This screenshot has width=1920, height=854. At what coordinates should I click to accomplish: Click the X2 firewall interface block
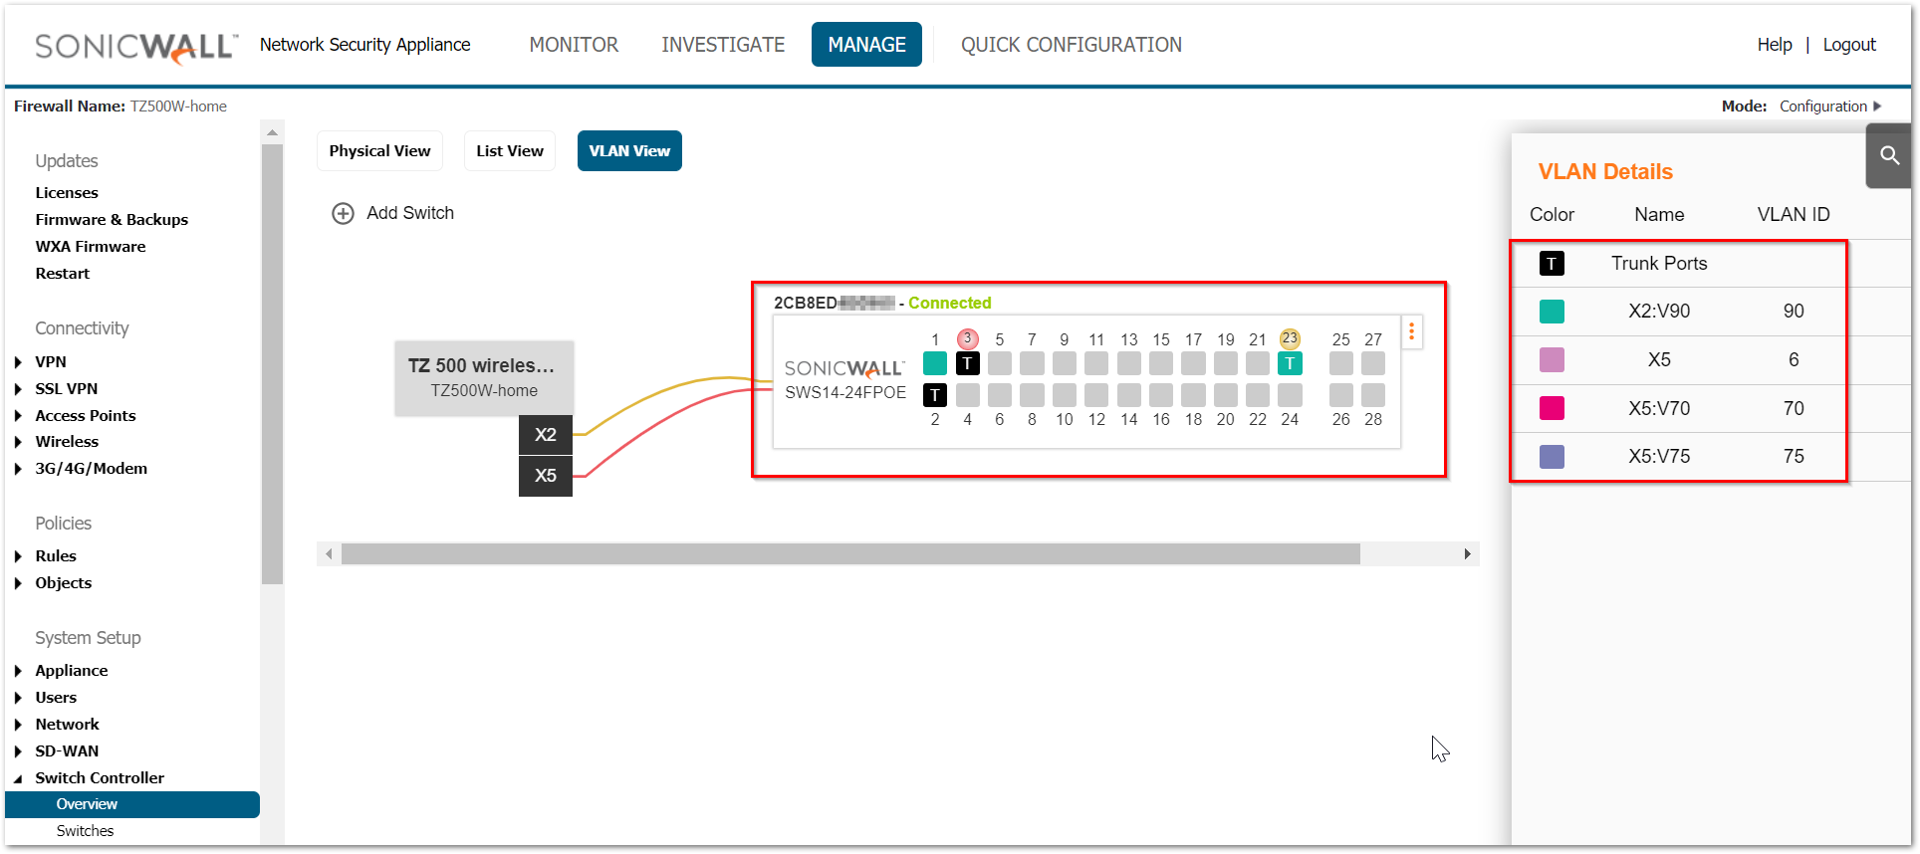pos(545,435)
